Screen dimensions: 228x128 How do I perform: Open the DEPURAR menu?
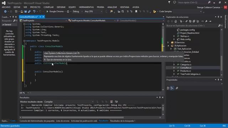[61, 7]
